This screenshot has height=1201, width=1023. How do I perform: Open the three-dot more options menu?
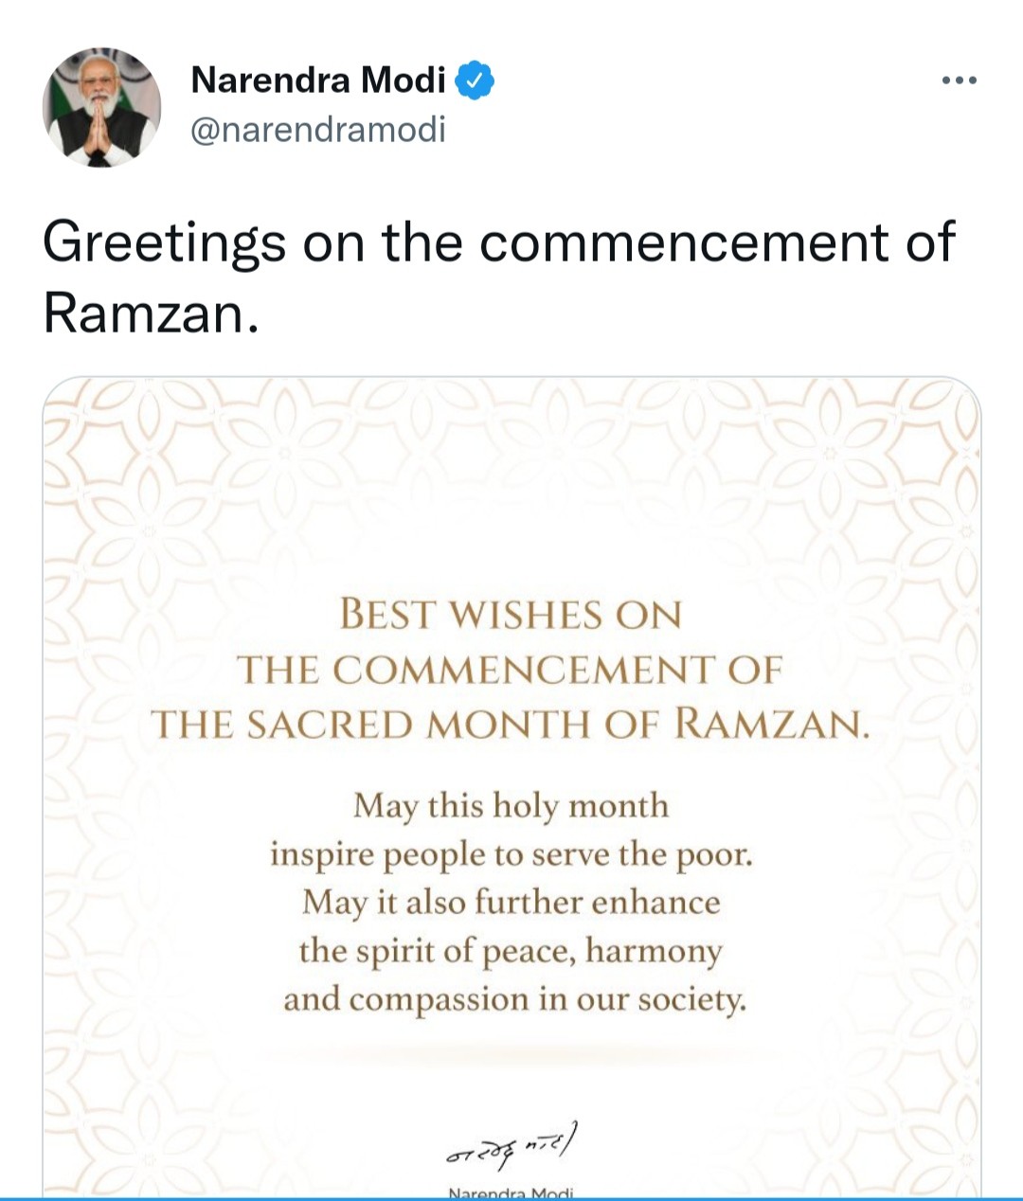959,81
